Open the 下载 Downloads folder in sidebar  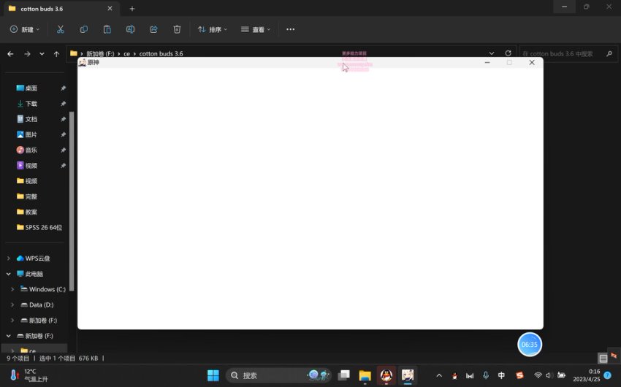31,104
